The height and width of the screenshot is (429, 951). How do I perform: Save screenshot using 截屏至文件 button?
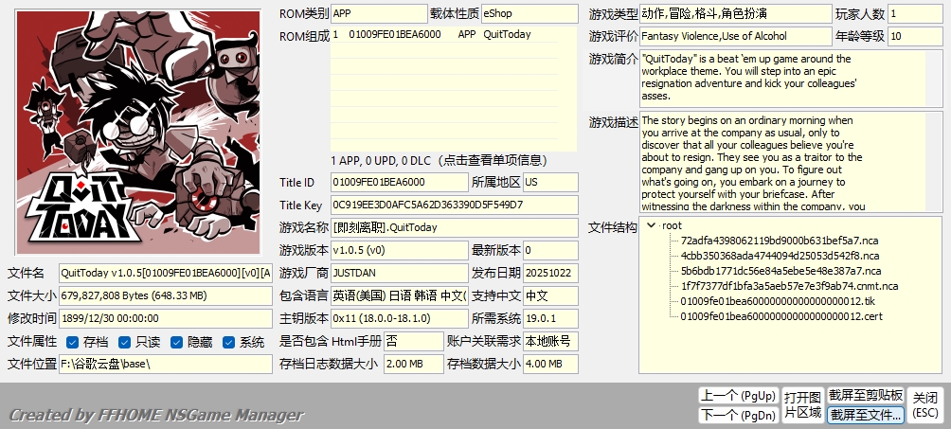click(866, 415)
